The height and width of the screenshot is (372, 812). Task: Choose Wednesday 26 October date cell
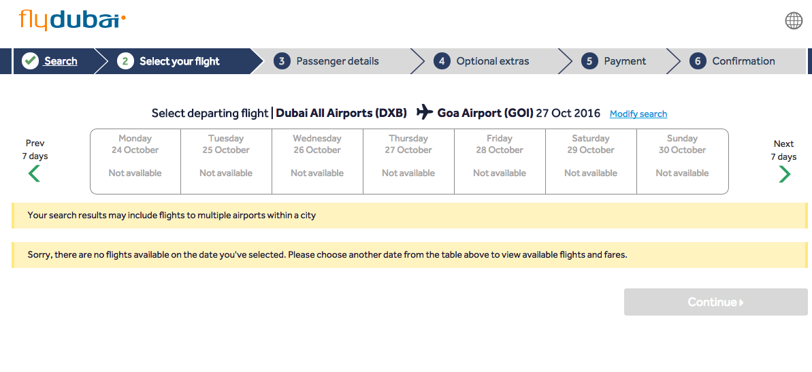317,161
